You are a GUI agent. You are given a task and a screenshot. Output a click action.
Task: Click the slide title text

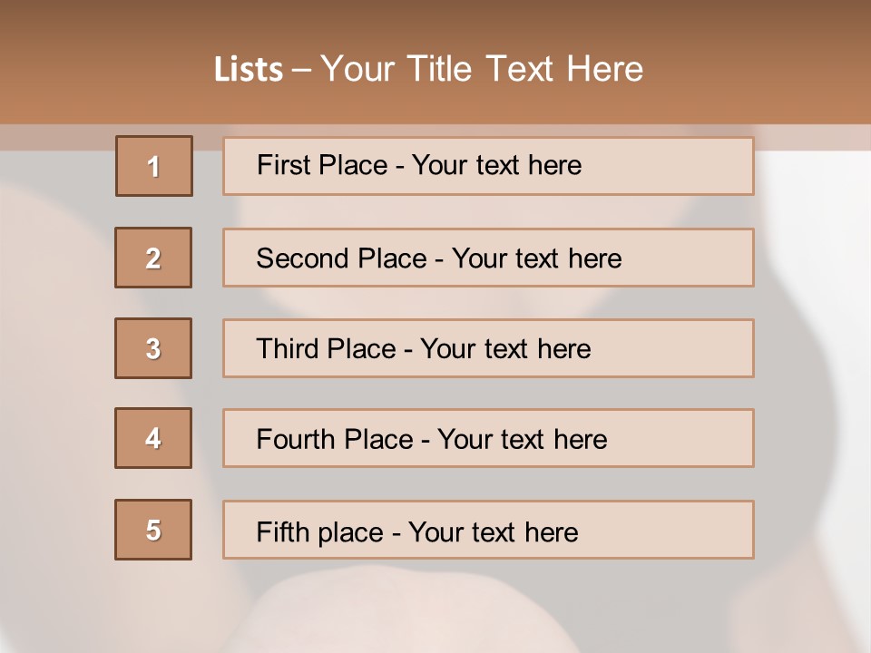point(428,69)
